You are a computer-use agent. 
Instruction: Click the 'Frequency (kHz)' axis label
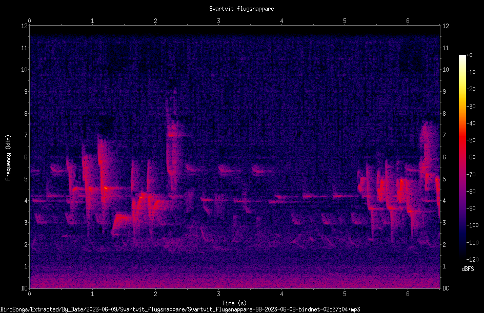pyautogui.click(x=8, y=158)
